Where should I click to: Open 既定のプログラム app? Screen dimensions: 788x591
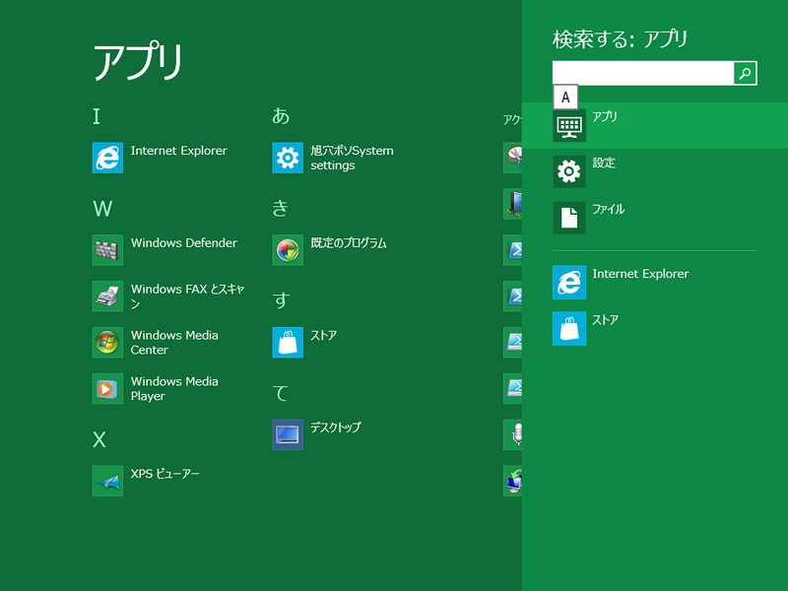[x=288, y=250]
